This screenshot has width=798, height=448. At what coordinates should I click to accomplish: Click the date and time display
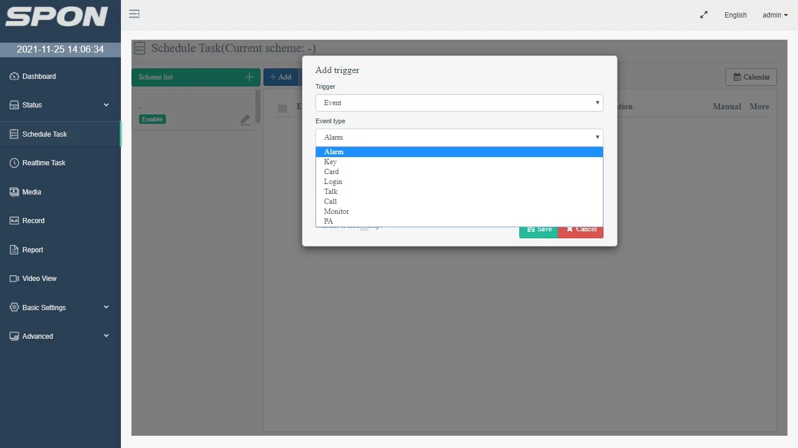point(60,50)
